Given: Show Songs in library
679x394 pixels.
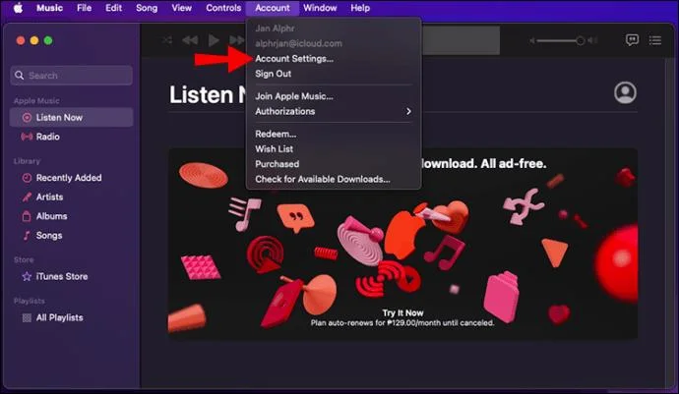Looking at the screenshot, I should (71, 235).
